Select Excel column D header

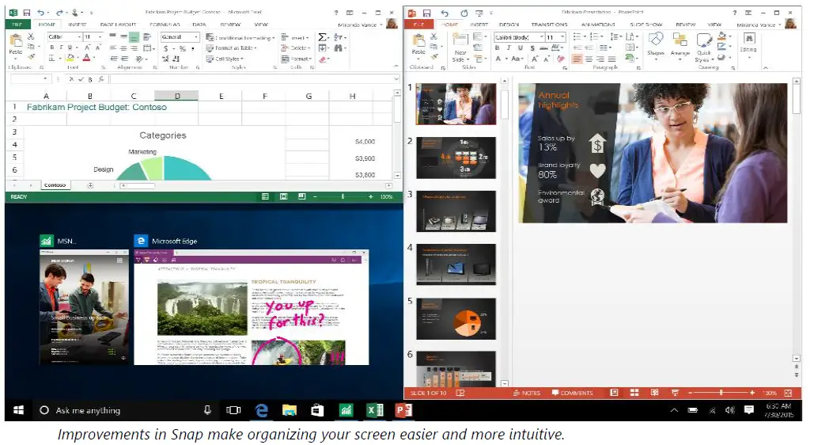176,96
